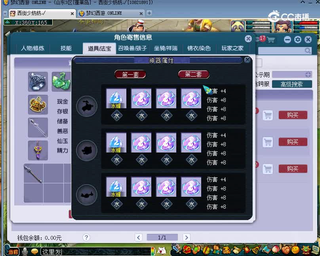The height and width of the screenshot is (256, 320).
Task: Click the green map coordinates triangle
Action: click(x=8, y=22)
